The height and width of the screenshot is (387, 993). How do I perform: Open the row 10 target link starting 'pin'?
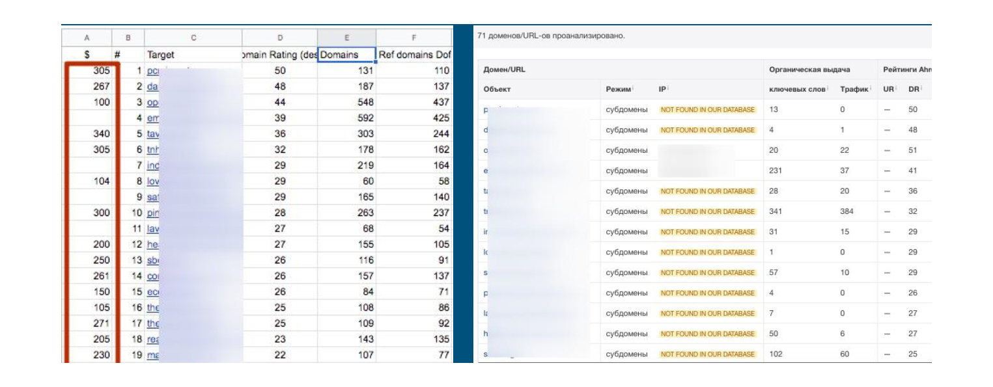click(153, 213)
